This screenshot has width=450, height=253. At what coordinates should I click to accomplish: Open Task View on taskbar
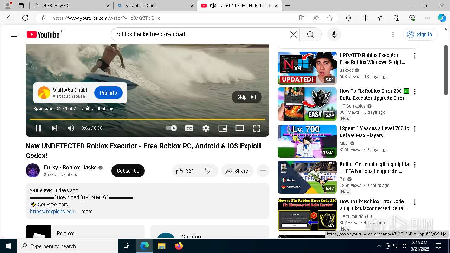click(127, 246)
